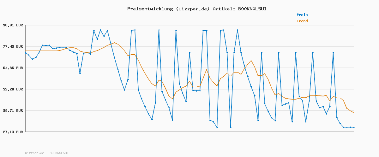Click the Wizzper.de footer watermark text
Screen dimensions: 379x157
[35, 153]
